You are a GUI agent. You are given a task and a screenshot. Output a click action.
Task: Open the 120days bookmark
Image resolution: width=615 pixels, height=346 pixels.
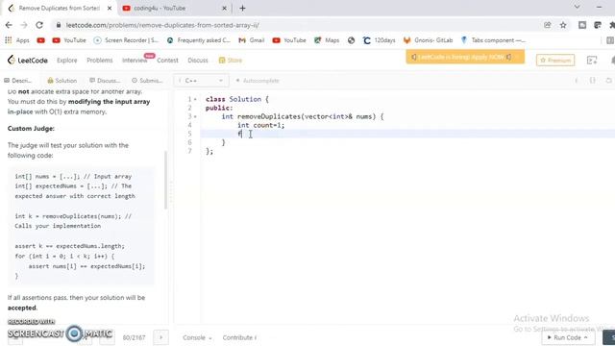click(x=380, y=40)
